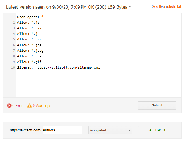Click the red error icon
This screenshot has height=141, width=186.
tap(9, 106)
